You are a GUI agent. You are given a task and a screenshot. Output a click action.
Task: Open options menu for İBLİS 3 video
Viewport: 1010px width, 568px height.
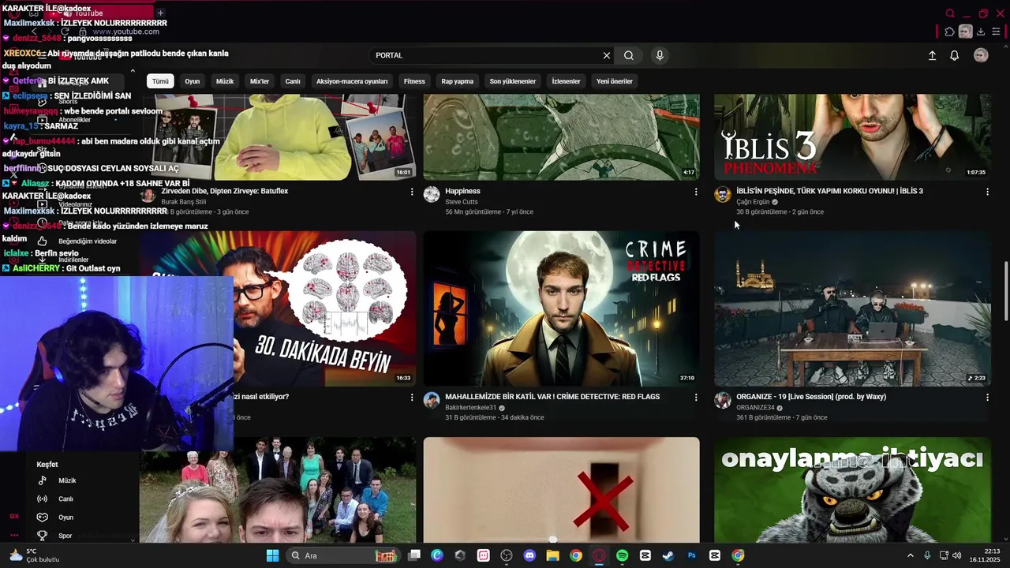click(x=987, y=192)
